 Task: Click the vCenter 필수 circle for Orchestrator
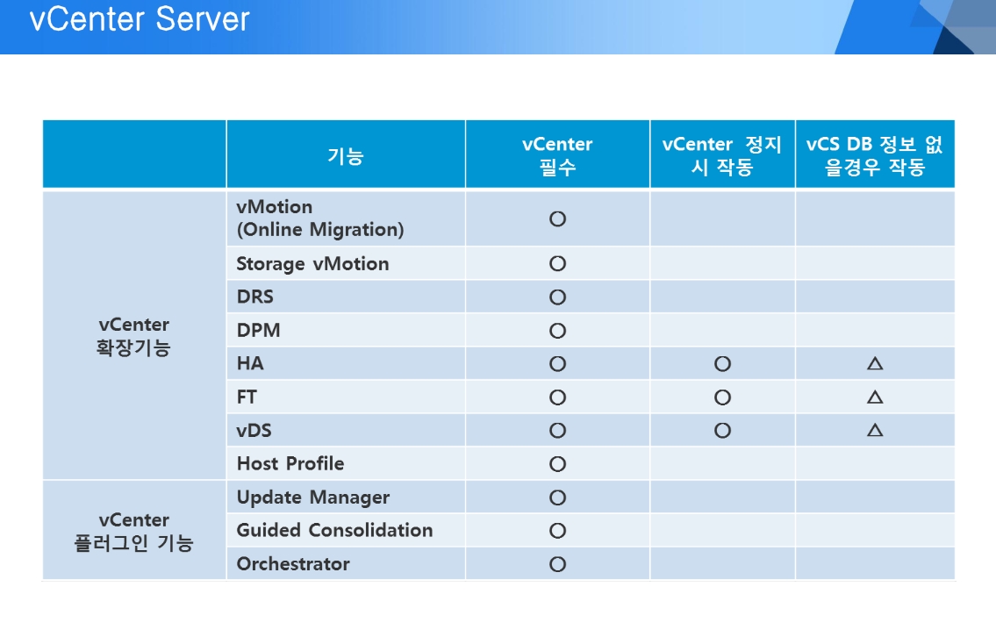(x=558, y=564)
